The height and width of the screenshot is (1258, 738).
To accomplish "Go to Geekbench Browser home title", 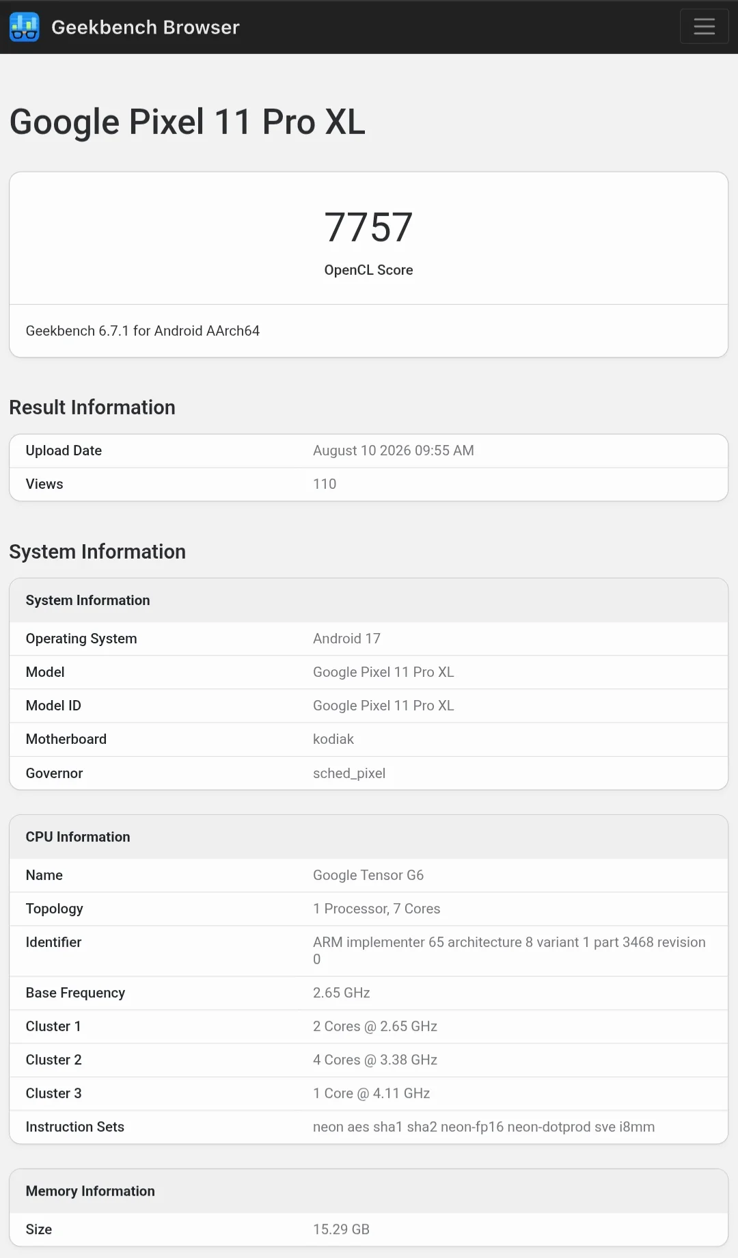I will (x=146, y=27).
